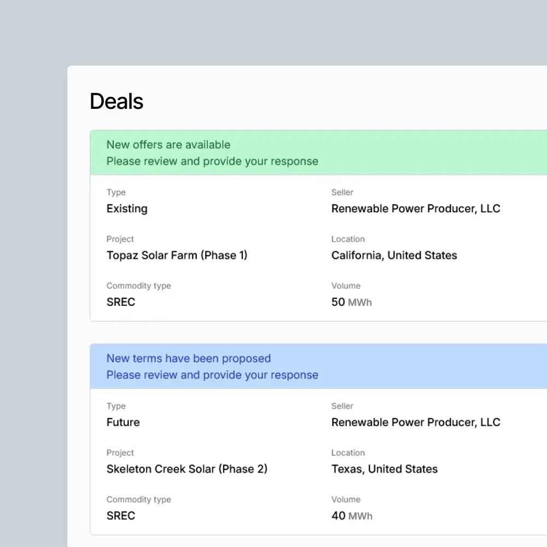Open the seller name in the Topaz deal card
The height and width of the screenshot is (547, 547).
pyautogui.click(x=416, y=209)
